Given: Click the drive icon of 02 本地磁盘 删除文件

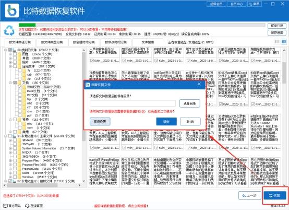Looking at the screenshot, I should [x=14, y=181].
